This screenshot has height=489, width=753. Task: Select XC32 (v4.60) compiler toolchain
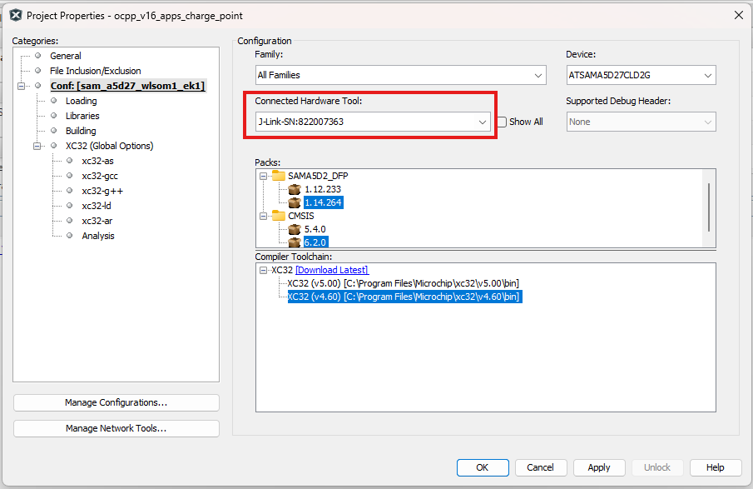pos(404,297)
